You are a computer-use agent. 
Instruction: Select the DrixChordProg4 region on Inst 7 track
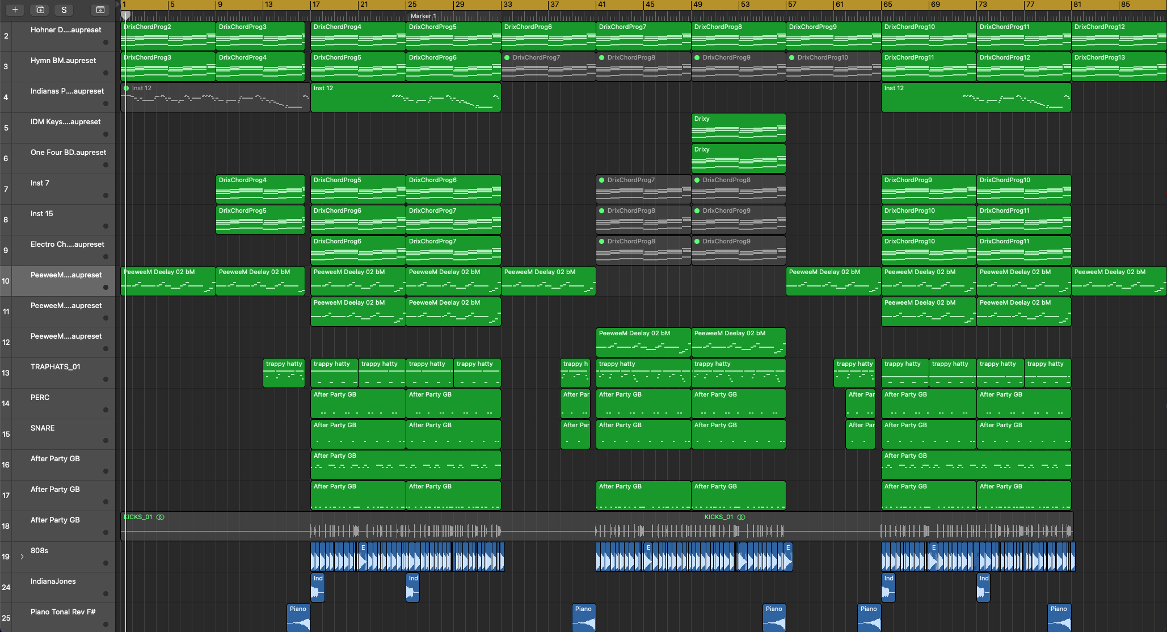tap(260, 189)
